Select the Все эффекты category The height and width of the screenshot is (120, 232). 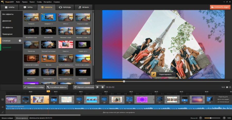pyautogui.click(x=12, y=14)
